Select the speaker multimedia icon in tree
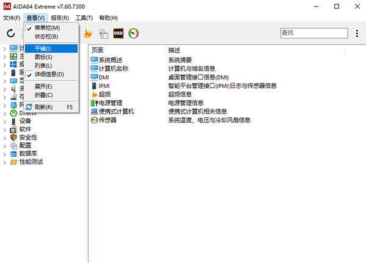This screenshot has height=263, width=366. click(13, 88)
